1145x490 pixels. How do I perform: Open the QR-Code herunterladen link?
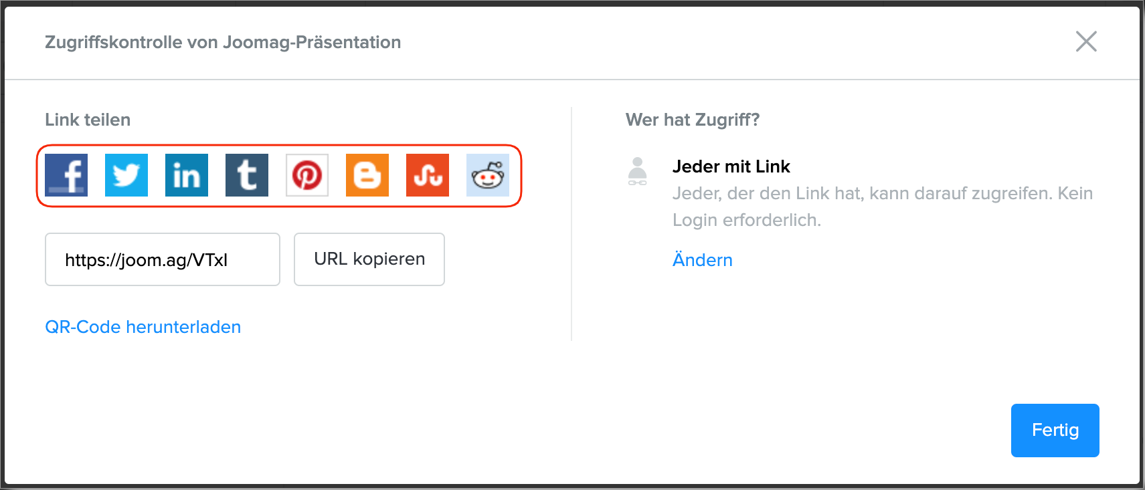point(143,327)
